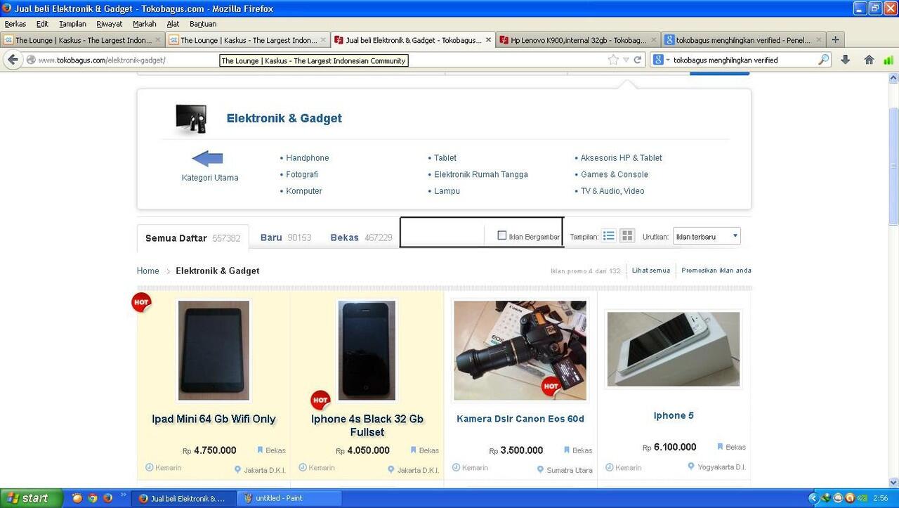Click the Elektronik & Gadget category image
This screenshot has width=899, height=508.
point(191,119)
